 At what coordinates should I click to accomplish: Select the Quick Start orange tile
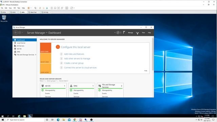click(x=45, y=48)
